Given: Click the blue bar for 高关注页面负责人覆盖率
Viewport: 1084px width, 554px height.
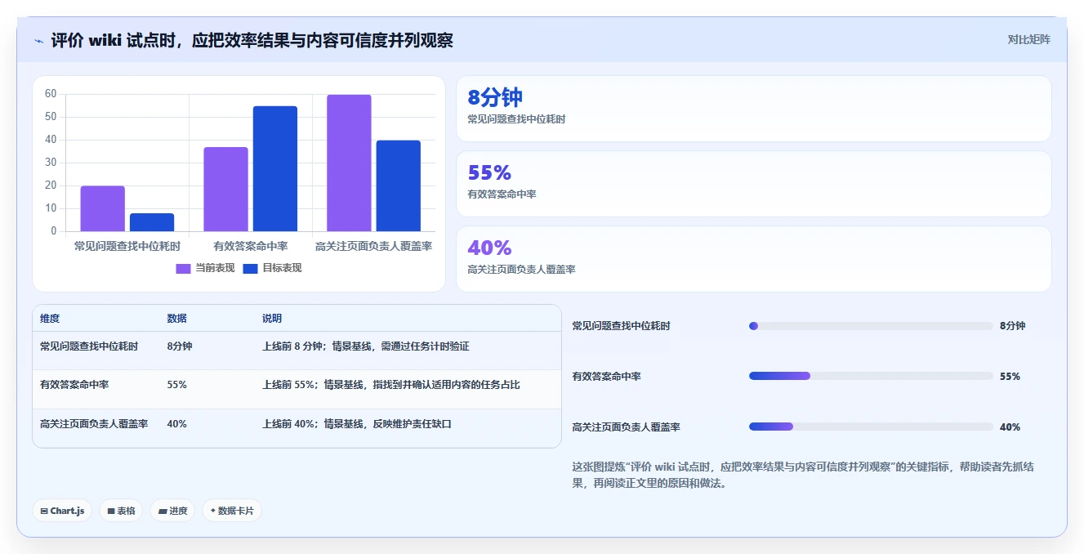Looking at the screenshot, I should [x=399, y=186].
